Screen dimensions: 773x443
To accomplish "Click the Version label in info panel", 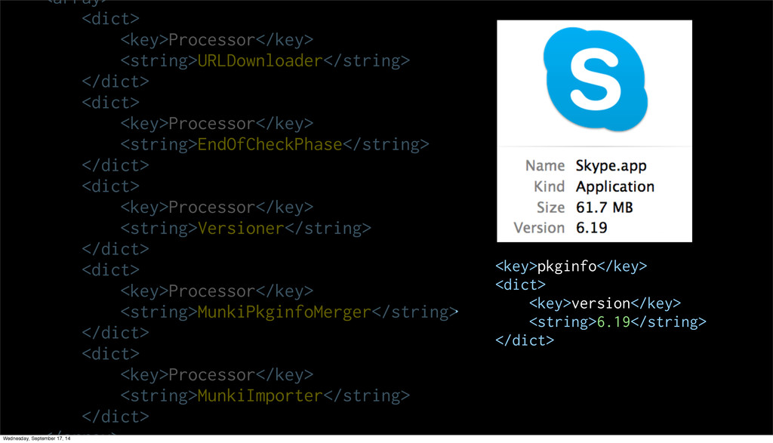I will coord(539,228).
